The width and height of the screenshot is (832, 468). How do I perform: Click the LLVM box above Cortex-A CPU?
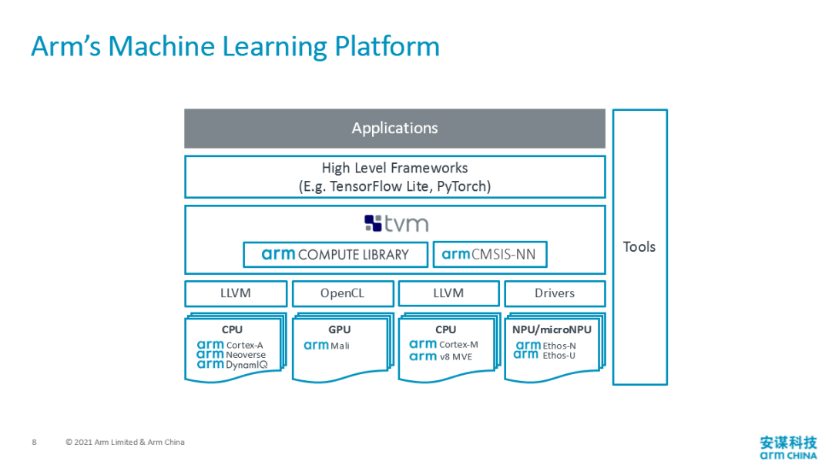[236, 293]
